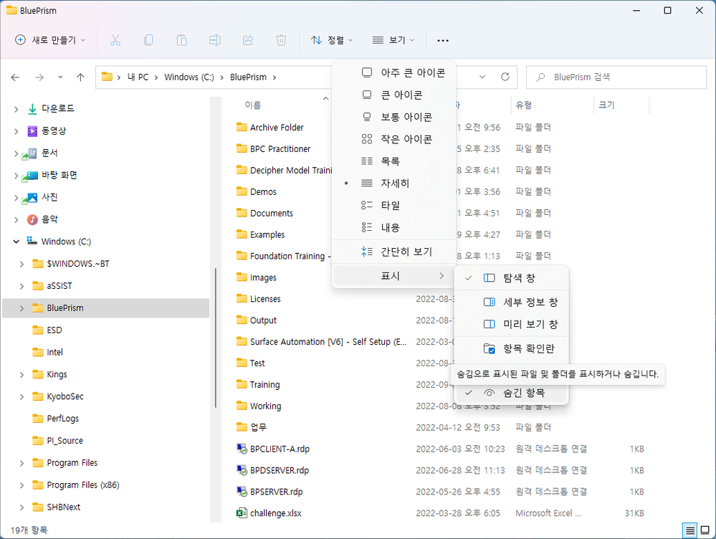The image size is (716, 539).
Task: Refresh the BluePrism folder view
Action: click(505, 77)
